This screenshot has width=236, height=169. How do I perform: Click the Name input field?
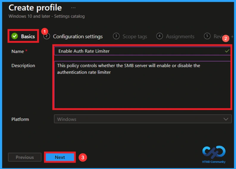coord(142,51)
